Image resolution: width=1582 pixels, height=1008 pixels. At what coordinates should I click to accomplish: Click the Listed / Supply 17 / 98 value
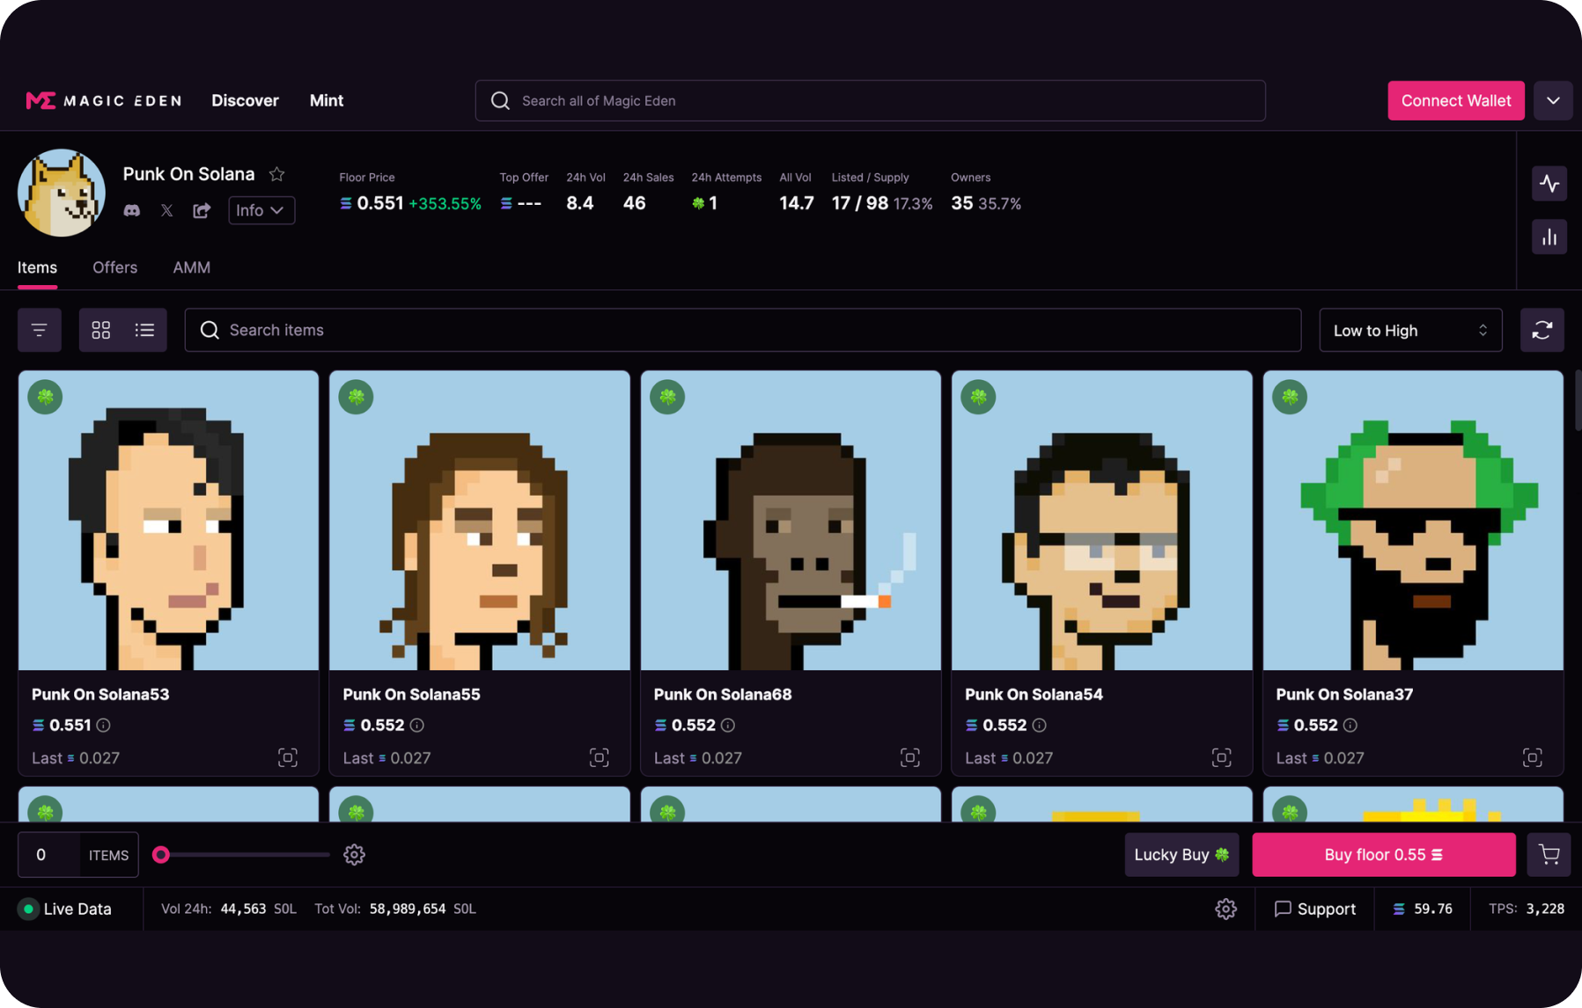click(860, 203)
